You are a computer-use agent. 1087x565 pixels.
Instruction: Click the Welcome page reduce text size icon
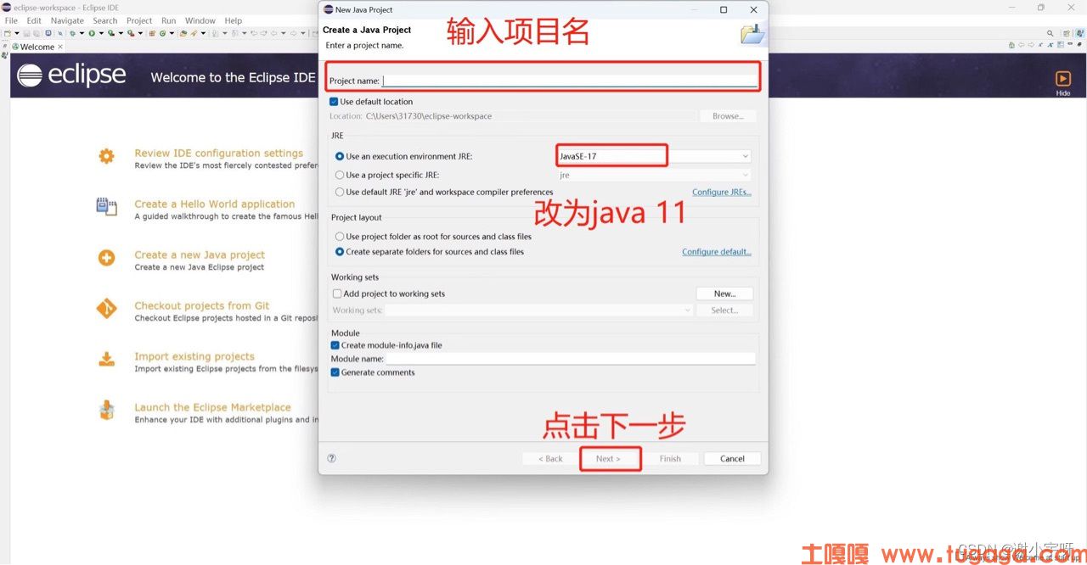[1040, 45]
